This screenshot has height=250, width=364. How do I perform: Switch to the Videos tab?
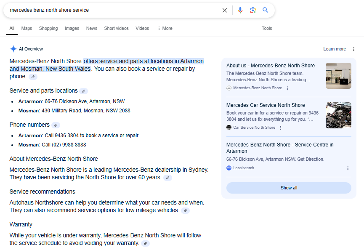[142, 28]
